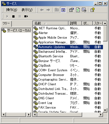
Task: Select the FAX Service row
Action: (x=68, y=108)
